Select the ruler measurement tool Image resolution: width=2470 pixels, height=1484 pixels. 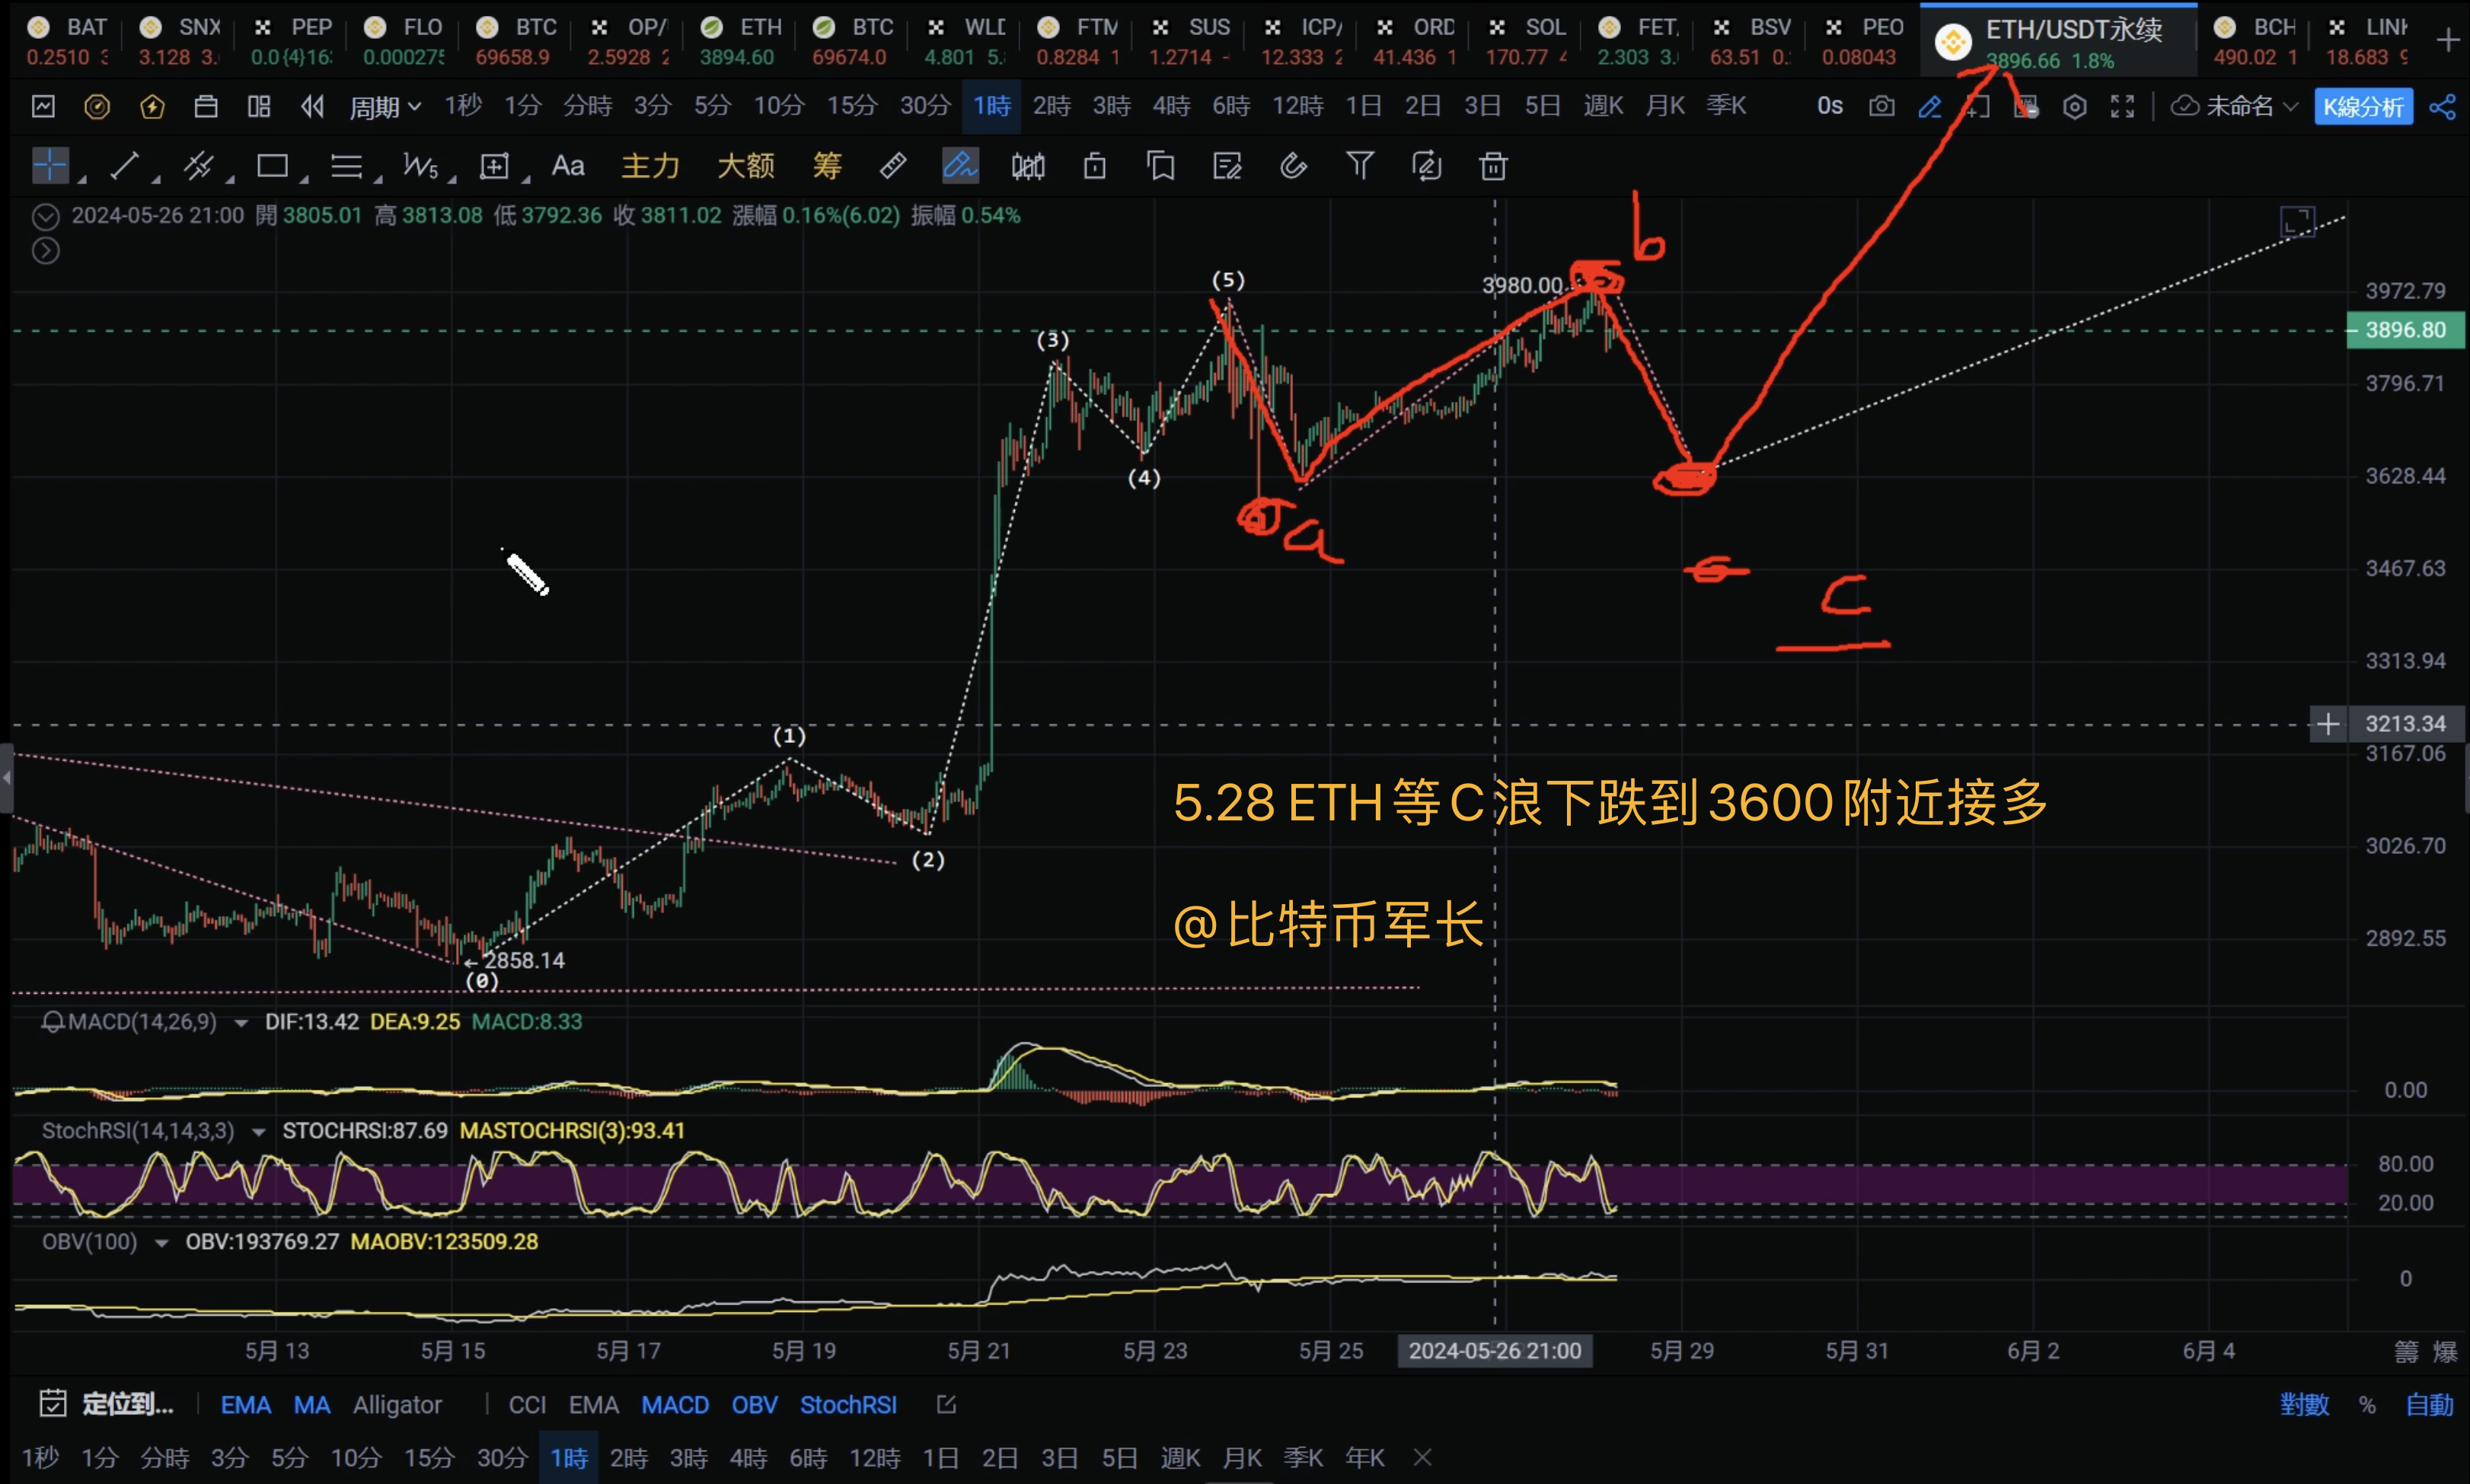click(x=892, y=166)
